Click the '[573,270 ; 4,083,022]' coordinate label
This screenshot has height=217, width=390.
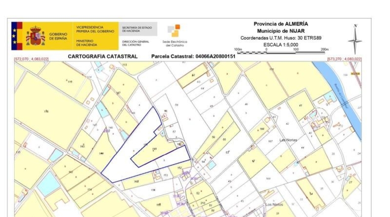pos(344,59)
